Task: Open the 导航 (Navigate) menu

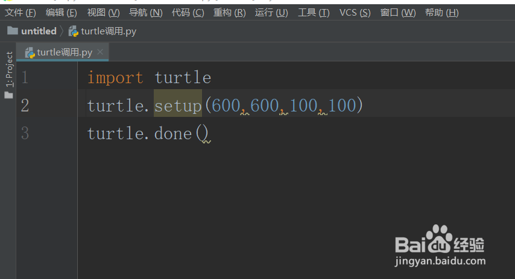Action: tap(145, 13)
